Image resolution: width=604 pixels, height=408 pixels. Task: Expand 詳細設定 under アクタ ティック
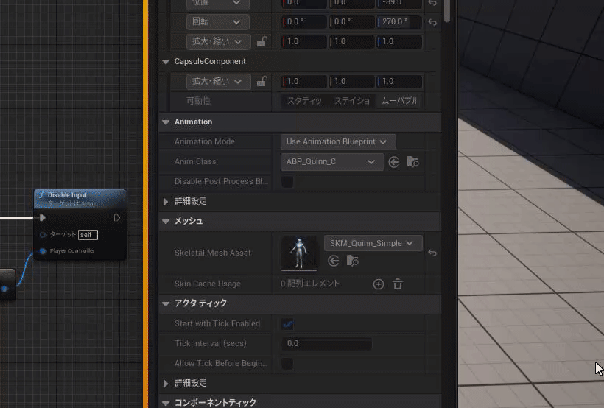[x=166, y=384]
